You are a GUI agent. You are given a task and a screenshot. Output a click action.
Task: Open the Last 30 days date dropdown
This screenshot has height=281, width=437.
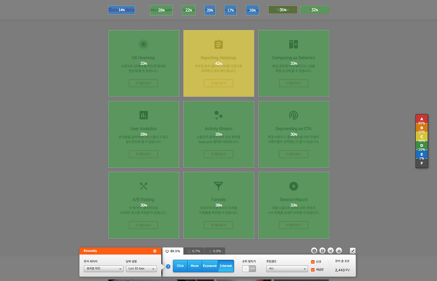pyautogui.click(x=141, y=269)
